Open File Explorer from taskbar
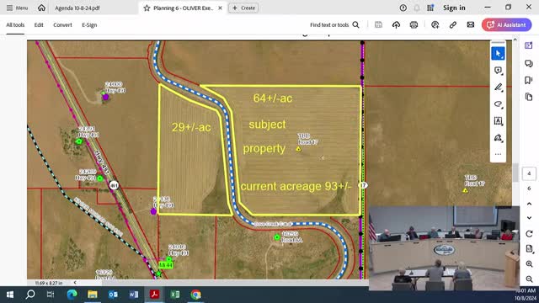 point(93,295)
